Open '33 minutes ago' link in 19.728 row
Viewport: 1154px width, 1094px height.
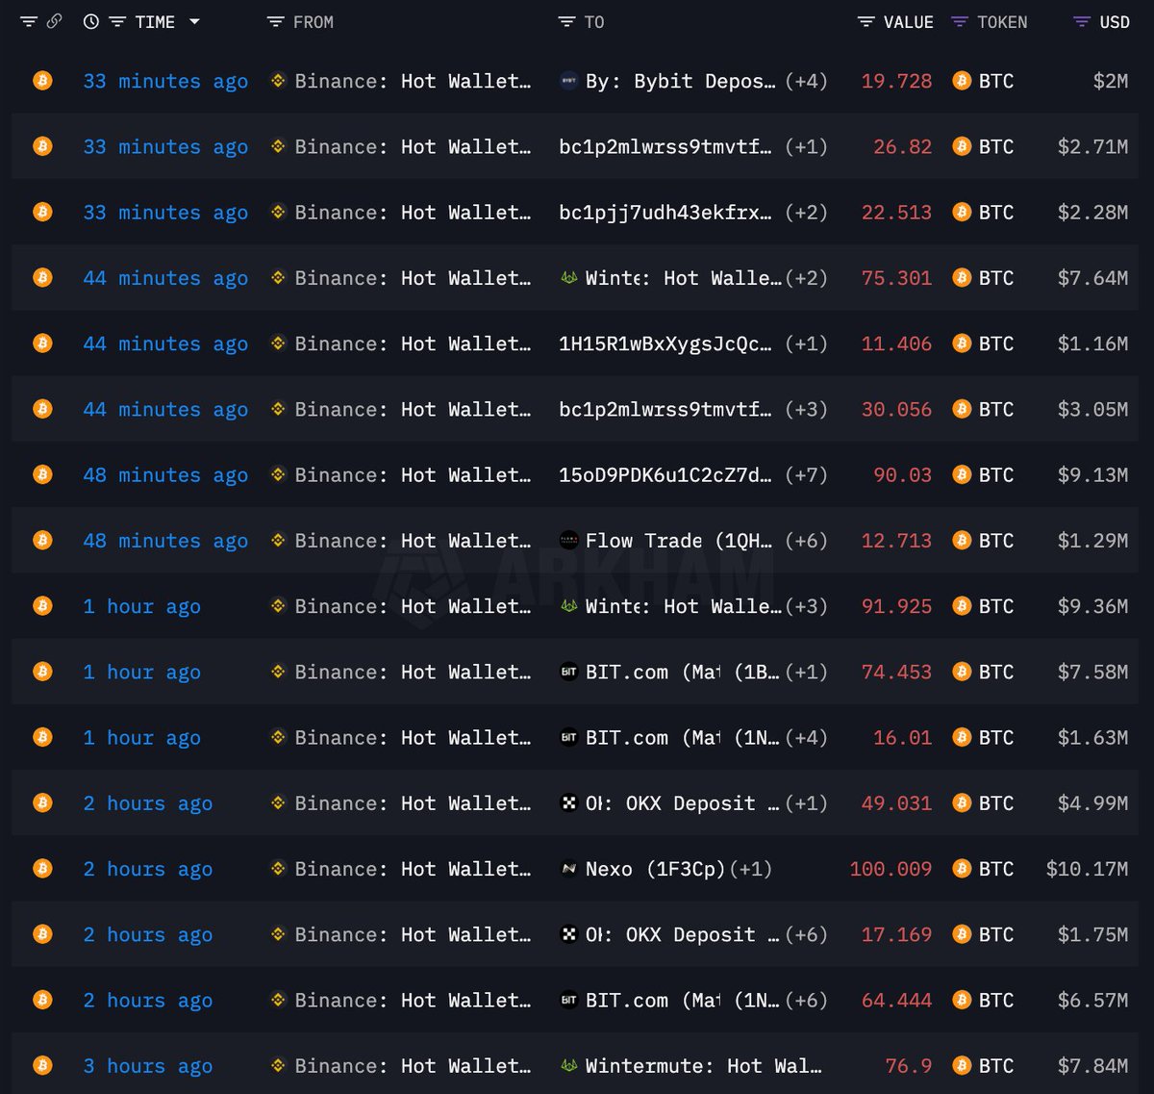point(165,82)
